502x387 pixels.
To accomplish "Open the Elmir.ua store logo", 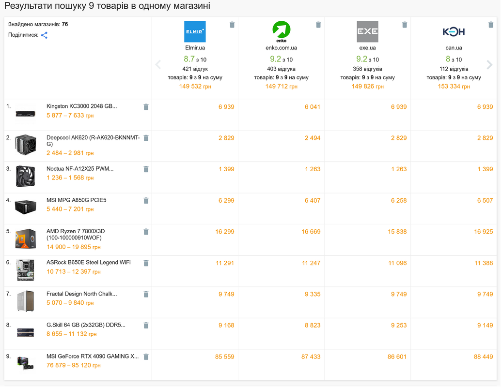I will [195, 31].
